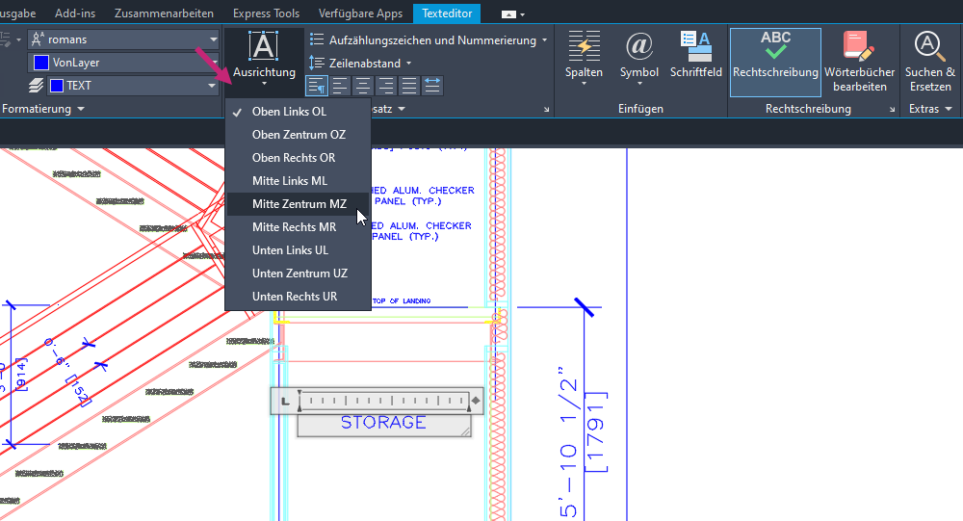The width and height of the screenshot is (963, 521).
Task: Toggle justified paragraph alignment button
Action: pos(409,86)
